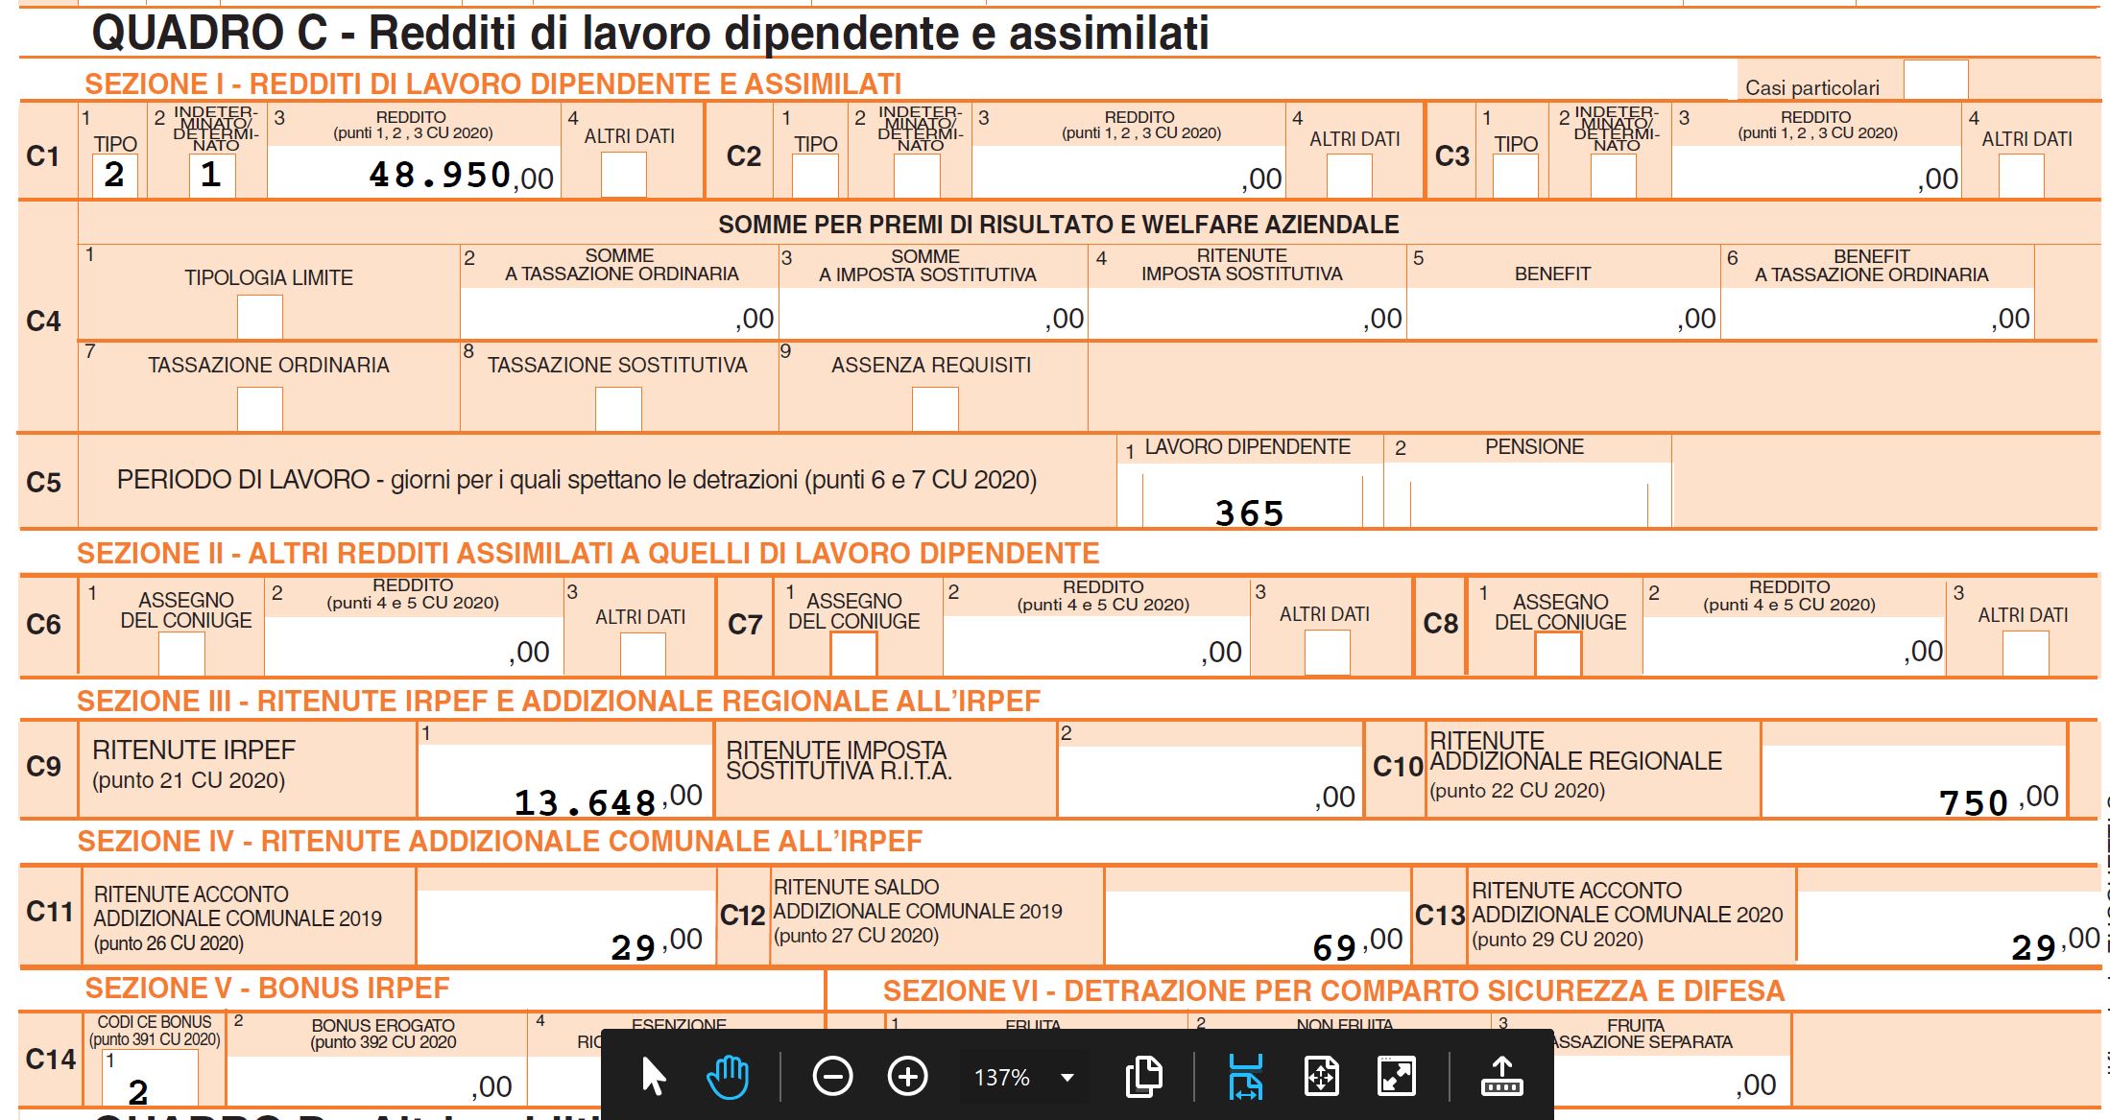Viewport: 2110px width, 1120px height.
Task: Tick the C3 Indeterminato/Determinato box
Action: 1613,176
